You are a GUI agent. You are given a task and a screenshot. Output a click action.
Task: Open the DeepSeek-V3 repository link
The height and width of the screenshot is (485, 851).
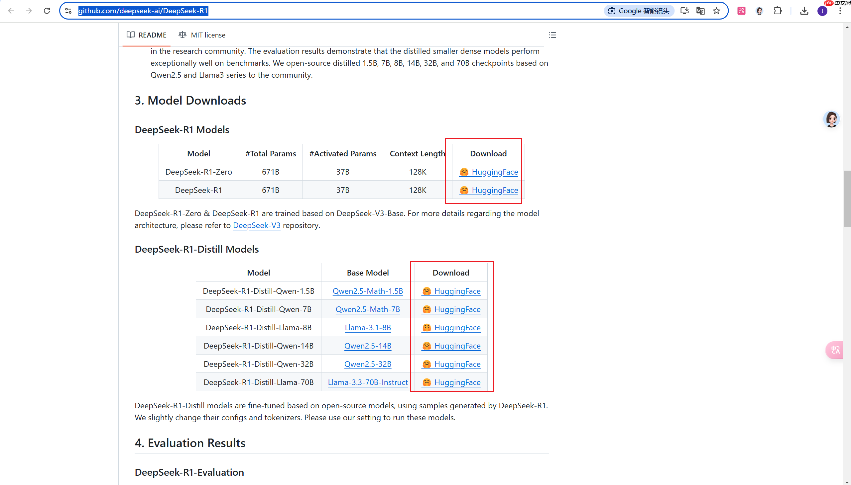(256, 225)
